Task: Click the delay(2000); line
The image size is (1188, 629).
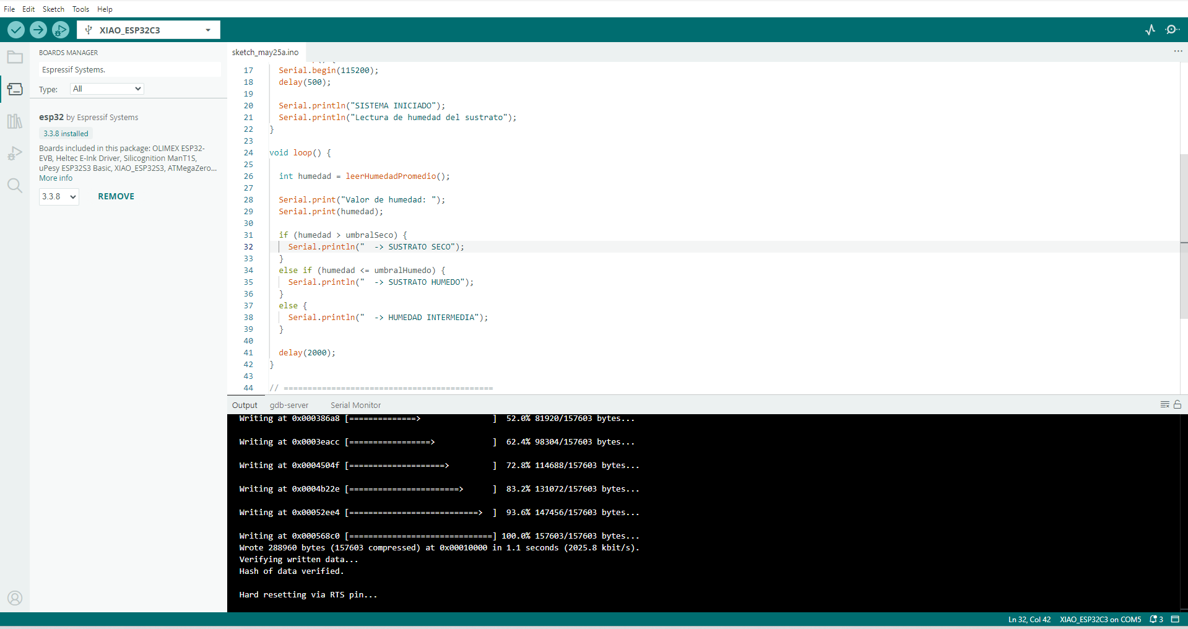Action: (x=307, y=352)
